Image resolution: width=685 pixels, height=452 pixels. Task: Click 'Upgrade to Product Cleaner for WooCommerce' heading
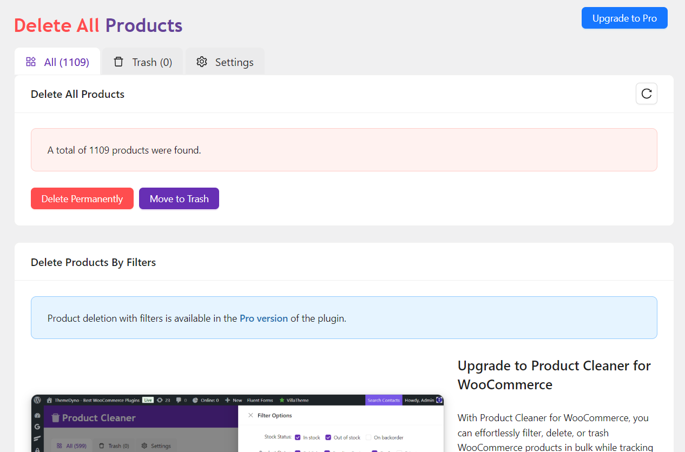pos(554,375)
